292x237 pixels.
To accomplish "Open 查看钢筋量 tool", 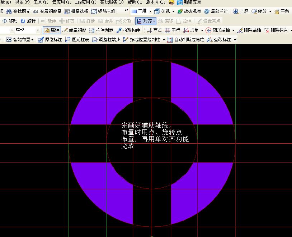I will (47, 11).
